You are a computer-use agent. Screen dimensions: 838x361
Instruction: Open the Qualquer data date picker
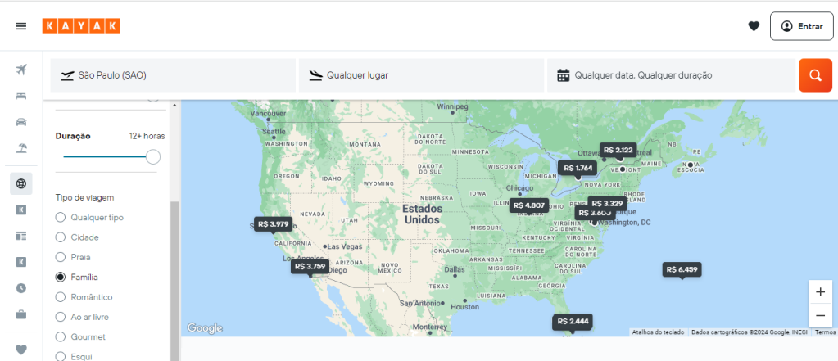click(x=671, y=75)
